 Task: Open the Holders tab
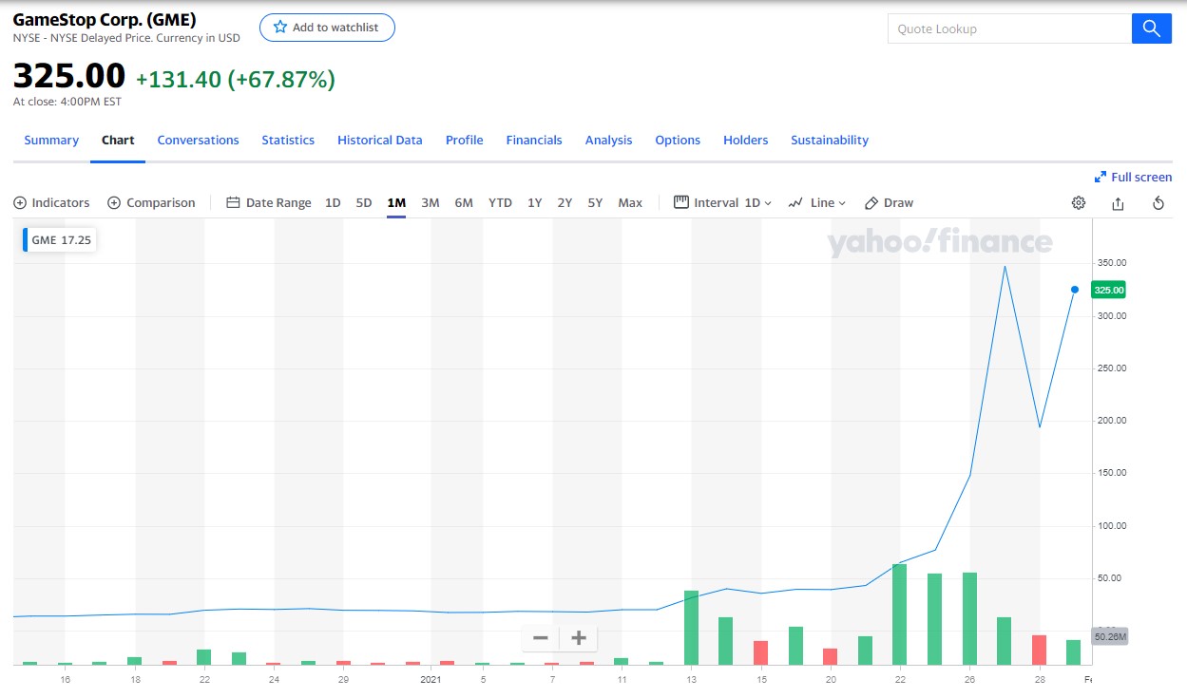tap(746, 140)
